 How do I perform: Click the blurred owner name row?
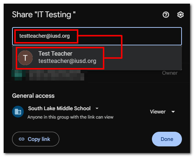click(x=56, y=75)
